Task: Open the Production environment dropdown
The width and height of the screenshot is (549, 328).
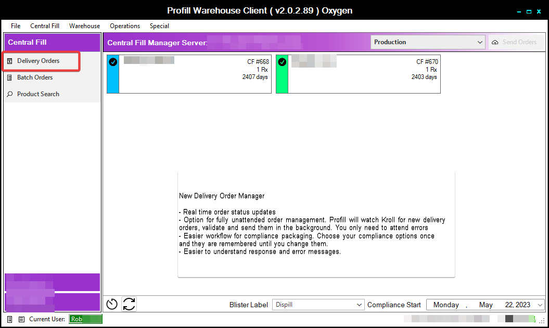Action: (x=428, y=42)
